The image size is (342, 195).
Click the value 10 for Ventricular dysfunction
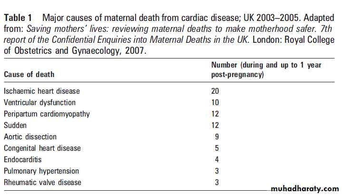[215, 103]
